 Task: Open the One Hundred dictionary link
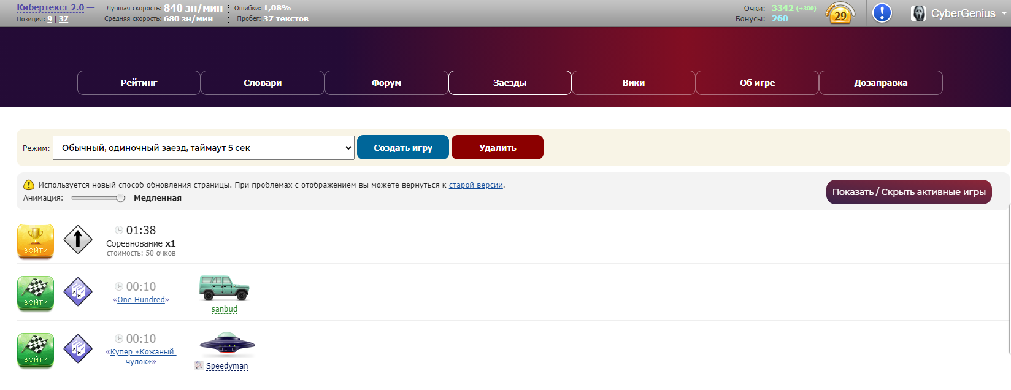[141, 300]
